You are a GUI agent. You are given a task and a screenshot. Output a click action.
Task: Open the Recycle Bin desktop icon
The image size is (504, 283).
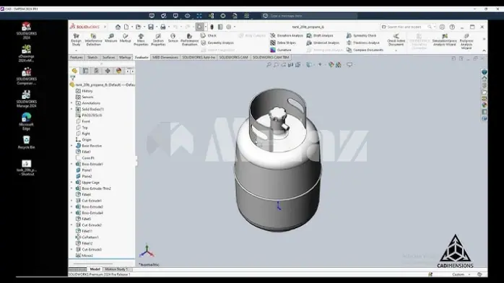tap(27, 142)
